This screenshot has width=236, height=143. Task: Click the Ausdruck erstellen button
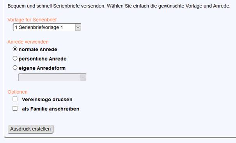click(x=31, y=129)
